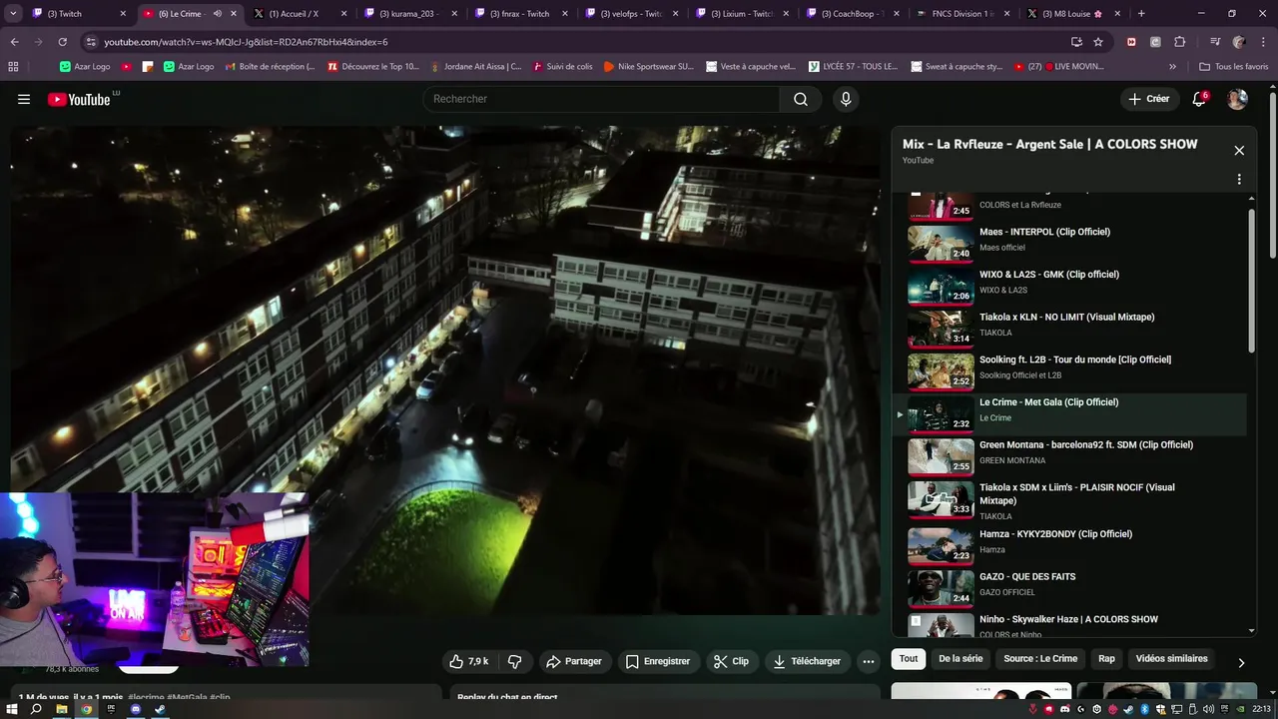Click the Partager button
The image size is (1278, 719).
[574, 661]
